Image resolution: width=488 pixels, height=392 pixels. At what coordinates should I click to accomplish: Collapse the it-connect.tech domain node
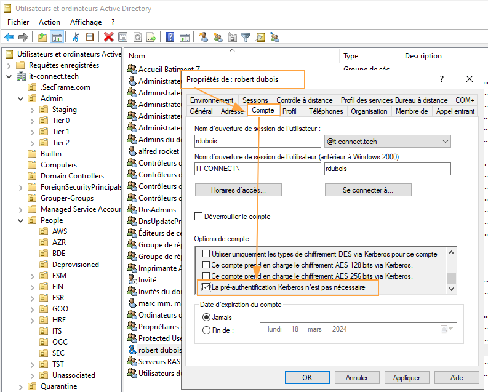tap(9, 76)
